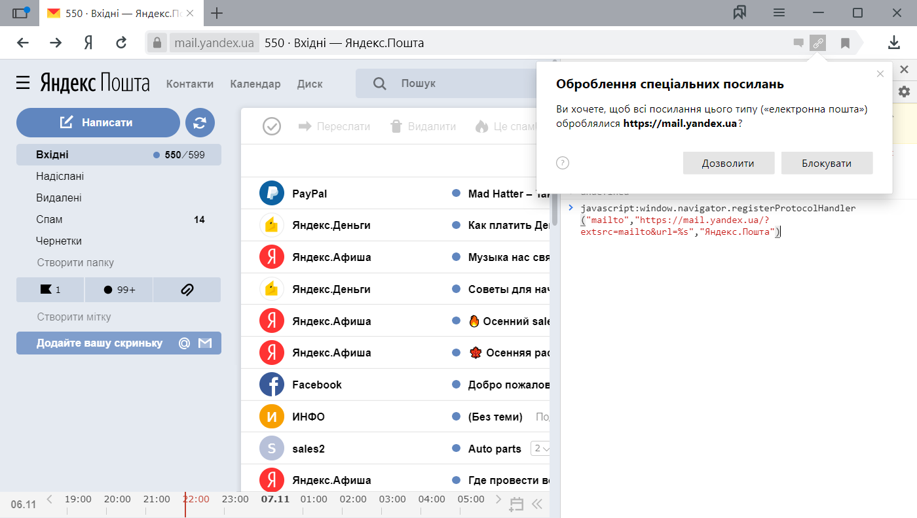Viewport: 917px width, 518px height.
Task: Open the browser hamburger menu
Action: 779,12
